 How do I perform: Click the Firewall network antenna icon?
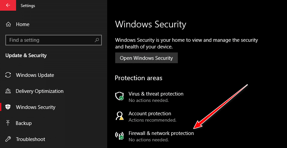coord(120,135)
